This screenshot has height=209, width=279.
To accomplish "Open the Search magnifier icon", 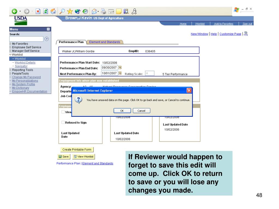I will [62, 11].
